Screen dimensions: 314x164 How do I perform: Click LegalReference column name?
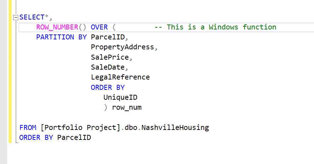120,77
